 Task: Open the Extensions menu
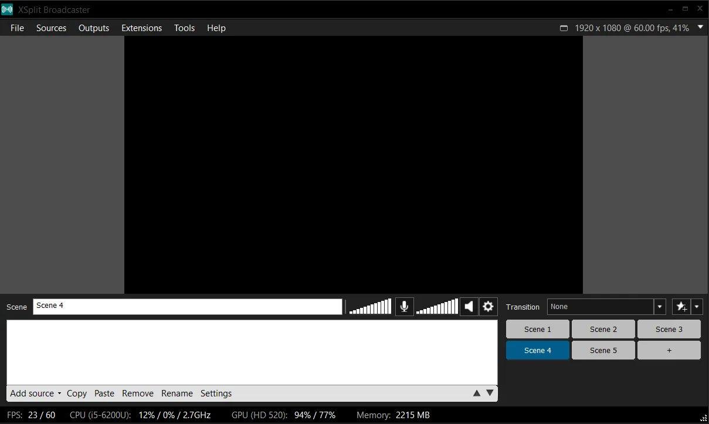pos(141,28)
